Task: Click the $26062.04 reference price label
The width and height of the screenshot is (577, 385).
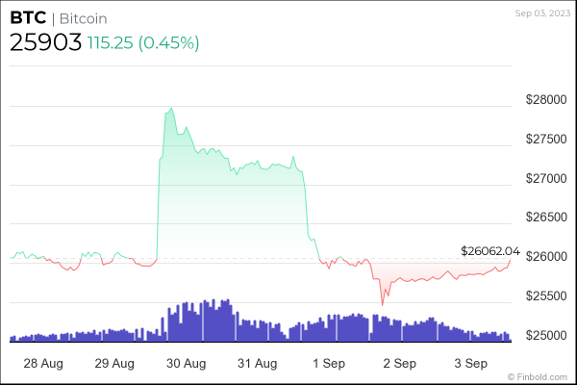Action: coord(490,251)
